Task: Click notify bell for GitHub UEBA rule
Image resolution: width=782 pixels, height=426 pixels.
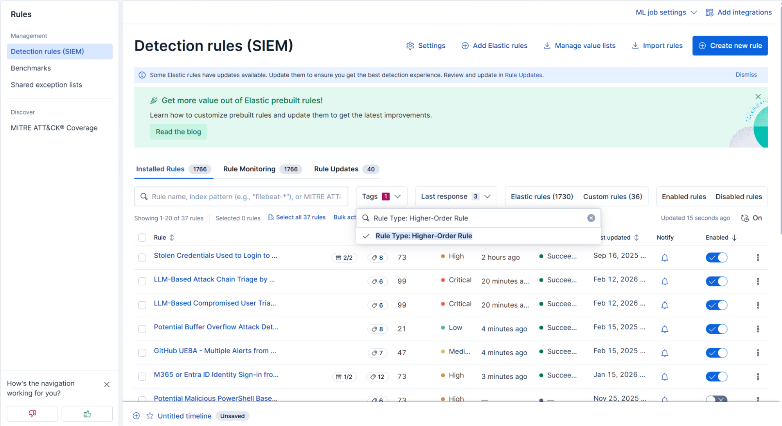Action: click(x=665, y=353)
